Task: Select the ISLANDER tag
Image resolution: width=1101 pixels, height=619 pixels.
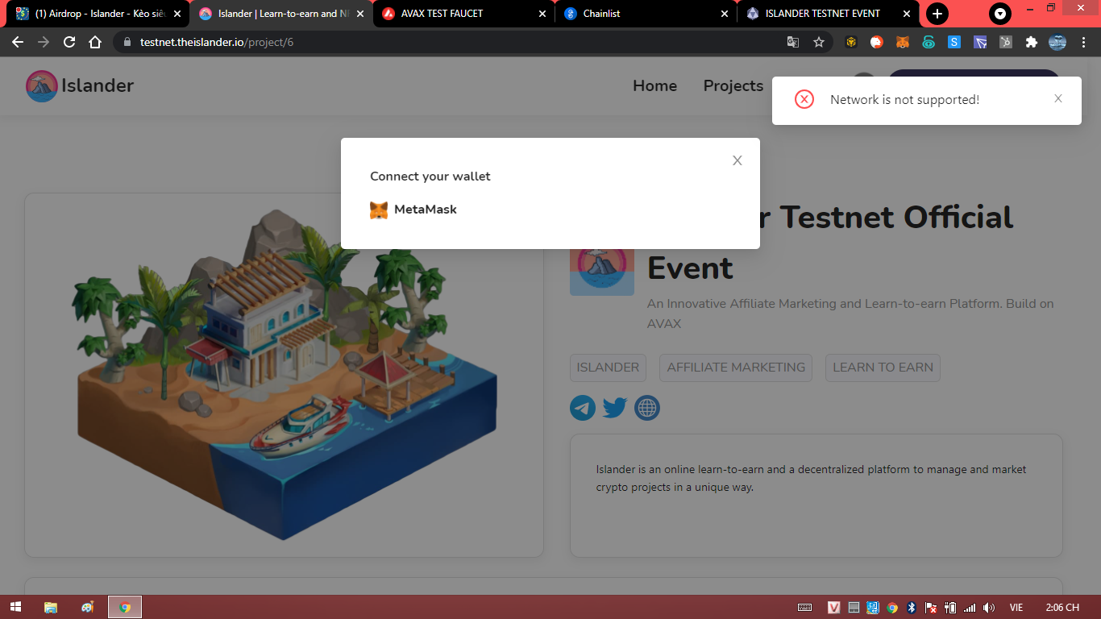Action: pos(608,368)
